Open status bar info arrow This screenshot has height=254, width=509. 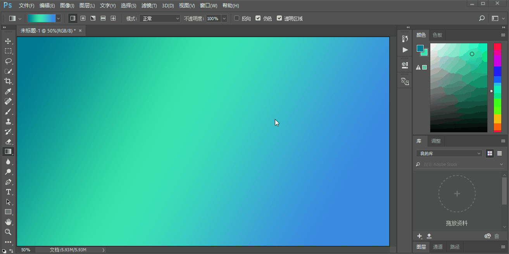(x=104, y=250)
